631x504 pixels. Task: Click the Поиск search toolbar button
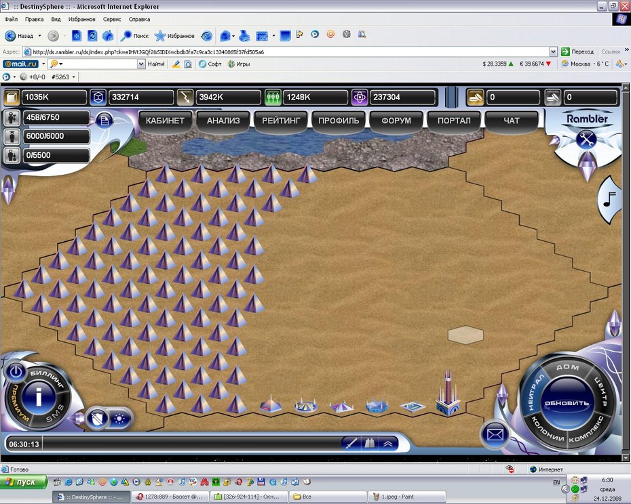click(x=135, y=36)
